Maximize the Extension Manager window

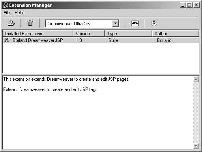pyautogui.click(x=189, y=5)
